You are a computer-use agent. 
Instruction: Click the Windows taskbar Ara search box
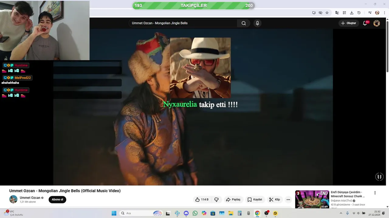[141, 213]
